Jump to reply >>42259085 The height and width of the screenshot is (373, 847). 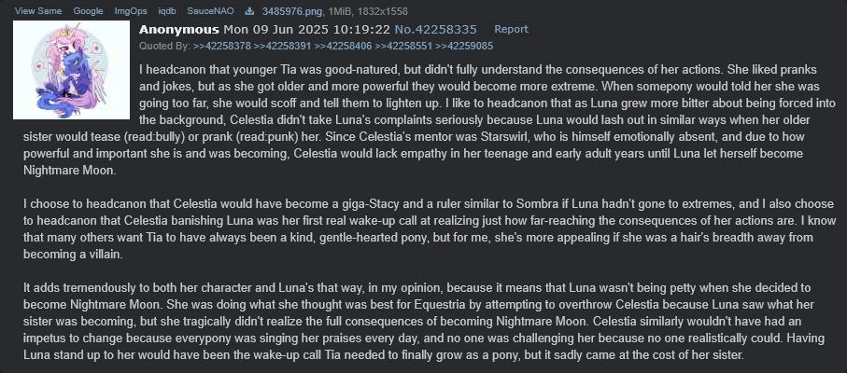click(x=464, y=47)
